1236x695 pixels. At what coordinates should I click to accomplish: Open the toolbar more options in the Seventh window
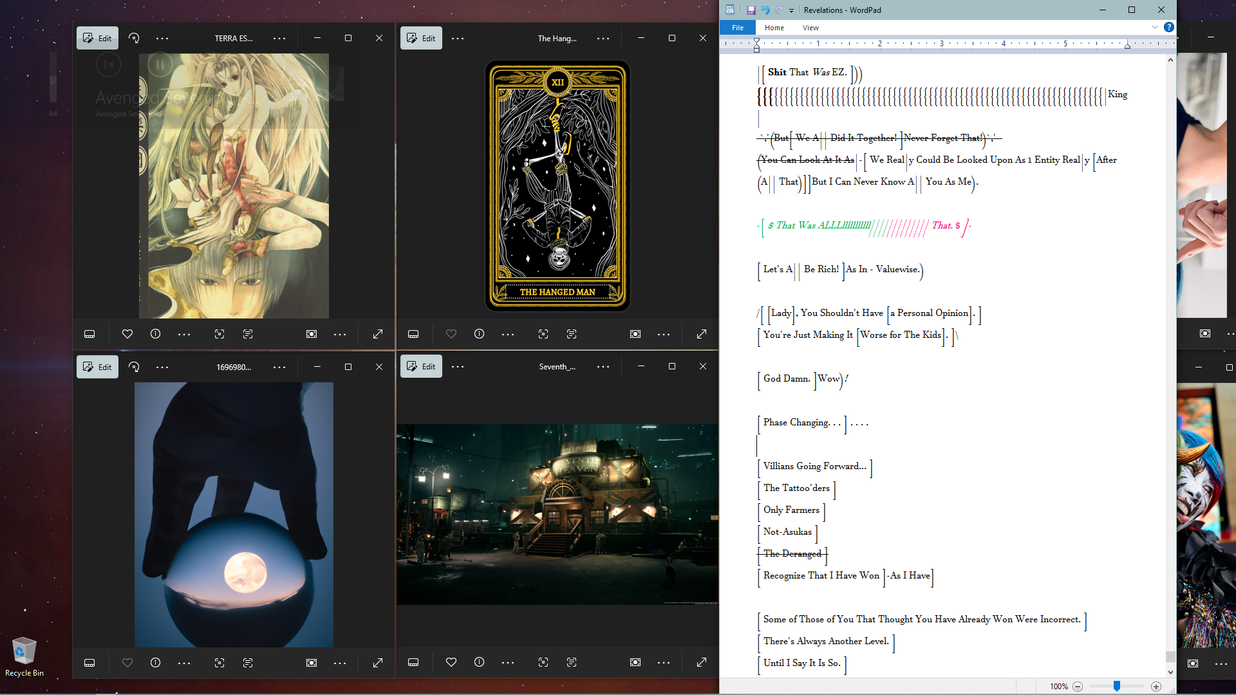[458, 367]
